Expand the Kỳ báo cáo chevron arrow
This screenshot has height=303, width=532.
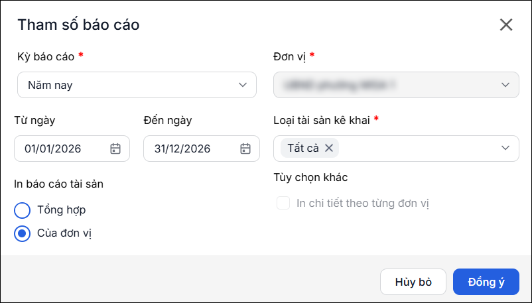click(x=243, y=85)
